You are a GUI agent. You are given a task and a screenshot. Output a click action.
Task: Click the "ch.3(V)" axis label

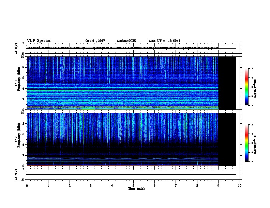[x=16, y=174]
